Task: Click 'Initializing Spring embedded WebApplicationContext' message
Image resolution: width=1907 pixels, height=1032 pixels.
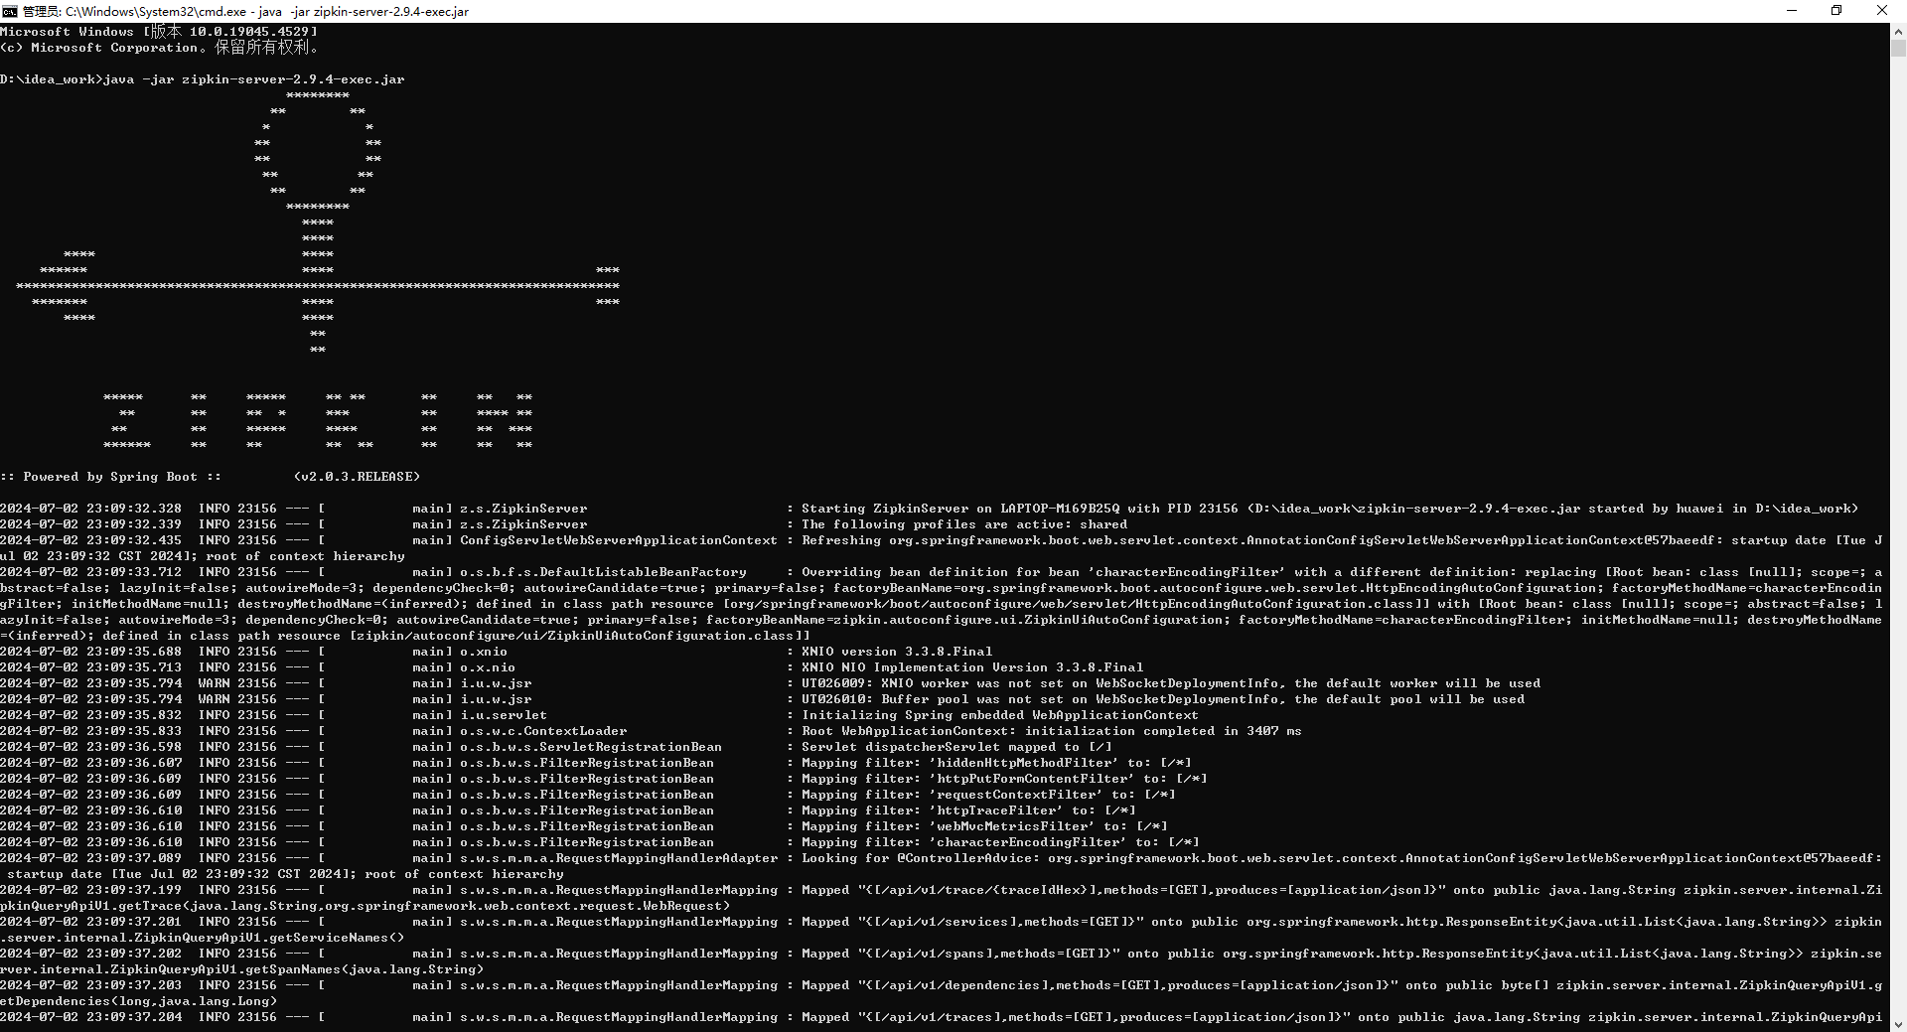Action: point(1000,715)
